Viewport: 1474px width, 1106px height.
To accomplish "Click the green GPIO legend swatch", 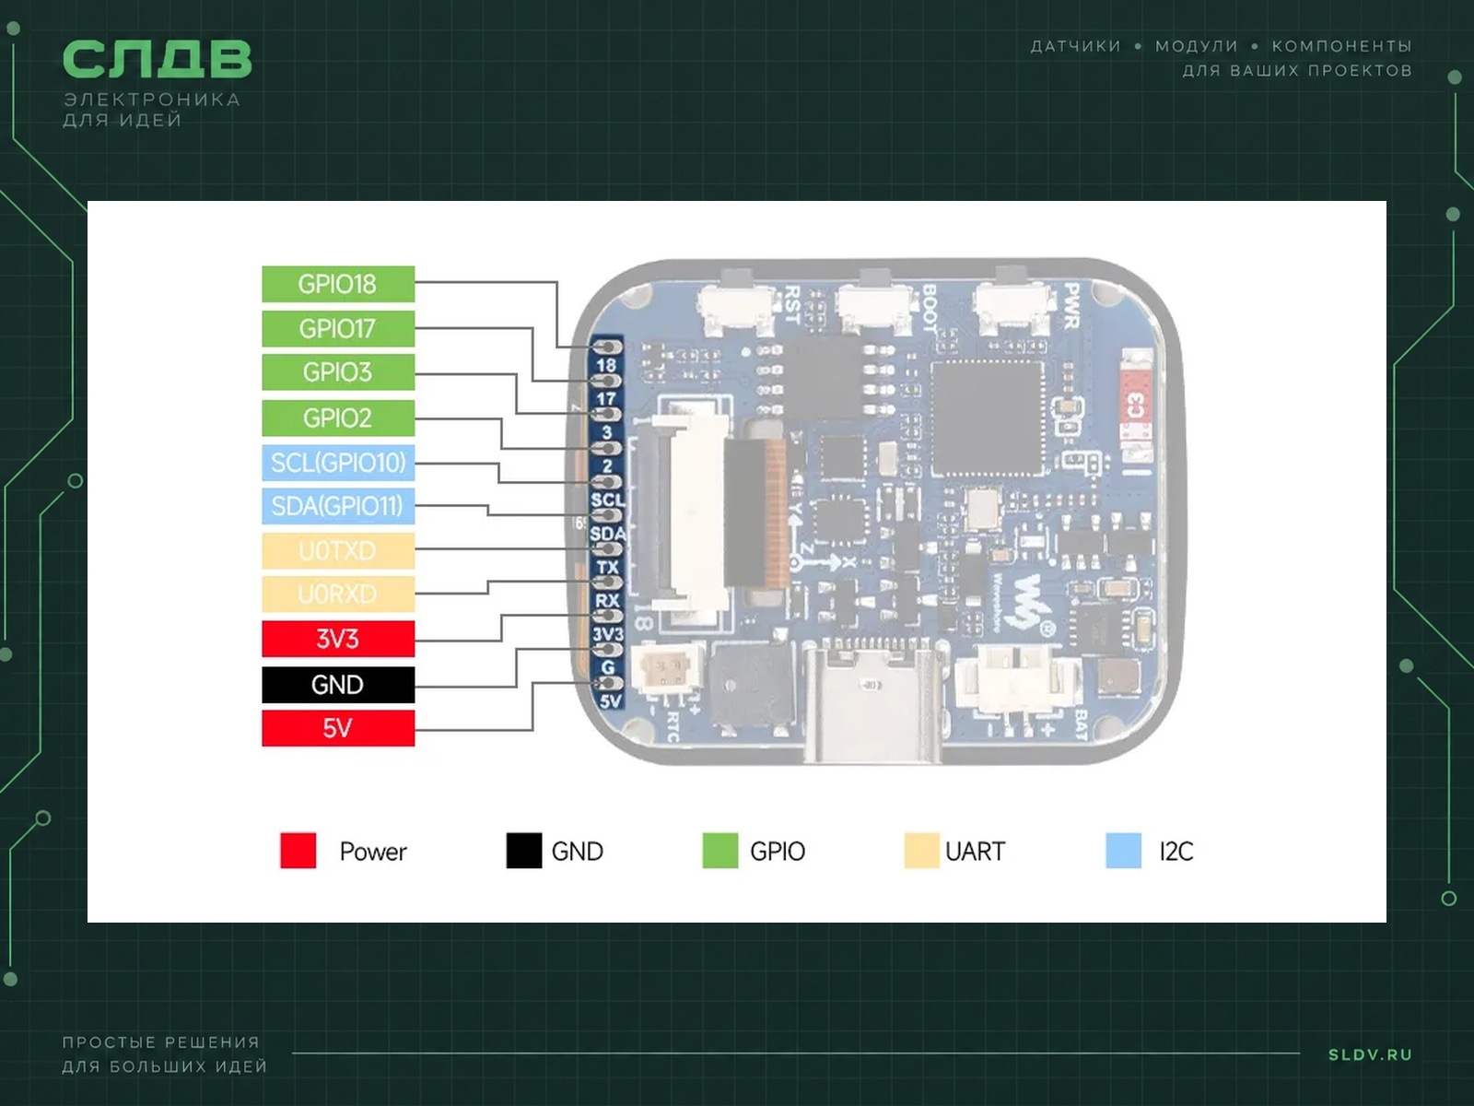I will (x=719, y=851).
